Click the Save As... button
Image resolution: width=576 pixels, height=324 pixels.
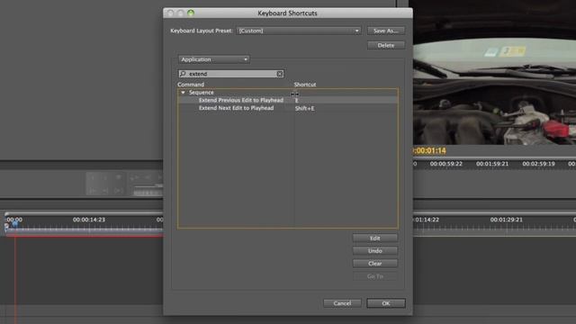(x=386, y=31)
